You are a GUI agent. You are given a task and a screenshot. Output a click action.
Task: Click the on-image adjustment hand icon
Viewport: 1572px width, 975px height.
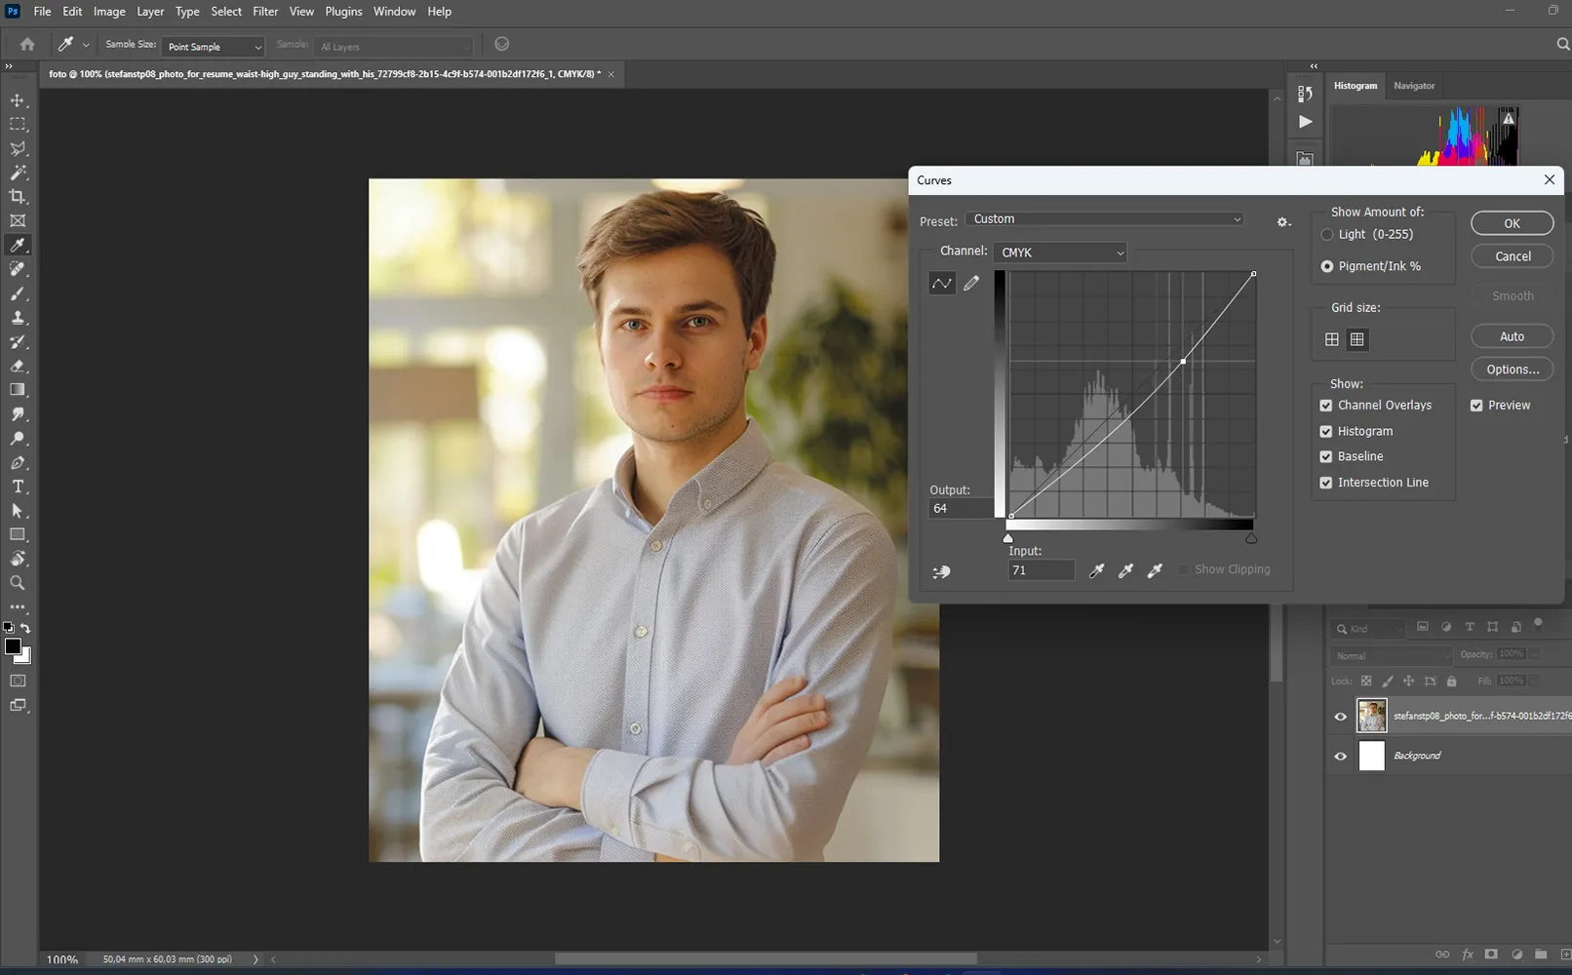[x=941, y=572]
